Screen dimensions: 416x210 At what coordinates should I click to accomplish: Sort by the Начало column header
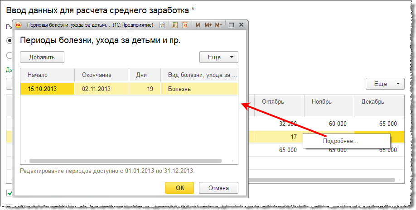click(x=48, y=75)
